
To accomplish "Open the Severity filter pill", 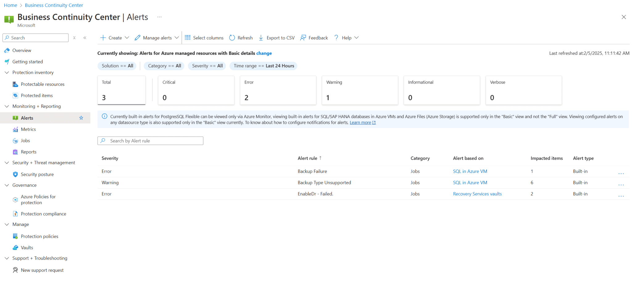I will pyautogui.click(x=207, y=66).
